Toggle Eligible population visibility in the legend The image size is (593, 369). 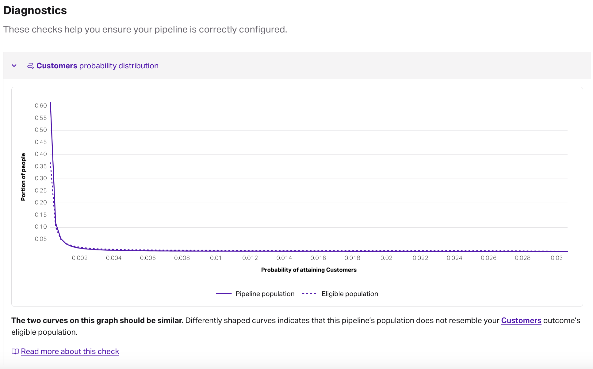click(349, 293)
